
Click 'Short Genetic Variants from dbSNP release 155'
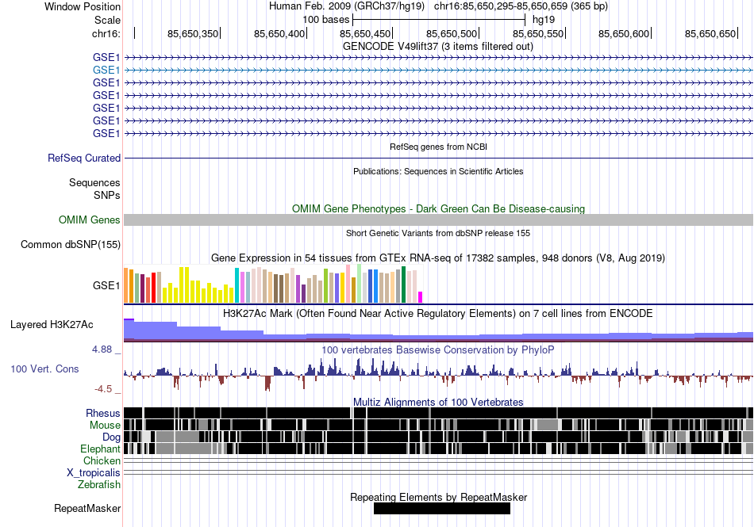(x=438, y=233)
